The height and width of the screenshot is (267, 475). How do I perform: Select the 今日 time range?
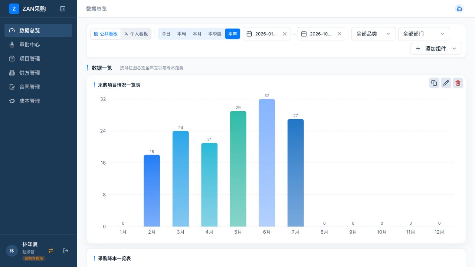[166, 34]
